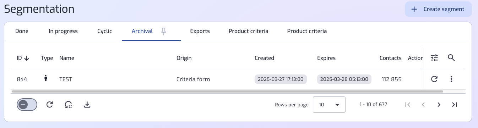Image resolution: width=478 pixels, height=128 pixels.
Task: Restore the TEST segment using the row refresh icon
Action: (x=434, y=79)
